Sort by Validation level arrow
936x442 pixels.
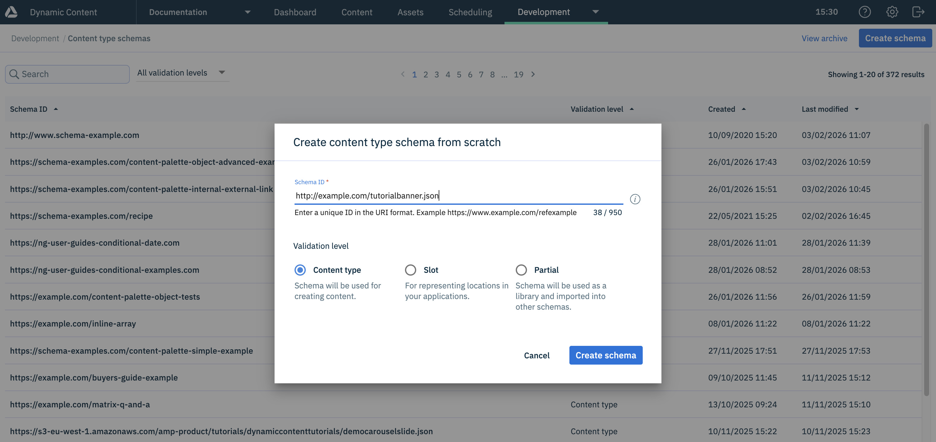click(631, 109)
